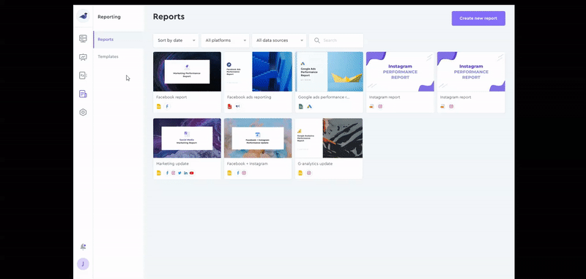Click the megaphone ads icon under Facebook ads reporting
The width and height of the screenshot is (586, 279).
click(x=238, y=106)
